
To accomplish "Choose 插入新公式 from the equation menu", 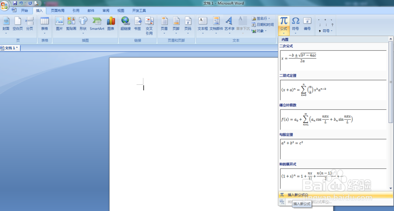I will [335, 195].
